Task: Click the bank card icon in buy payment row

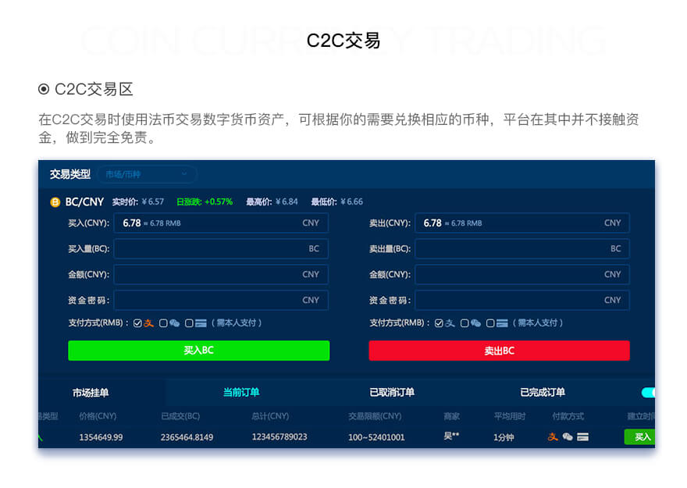Action: pos(199,322)
